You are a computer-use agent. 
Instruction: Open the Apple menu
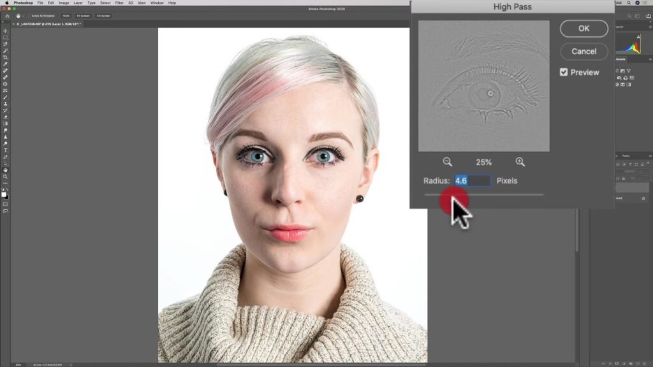pos(6,3)
